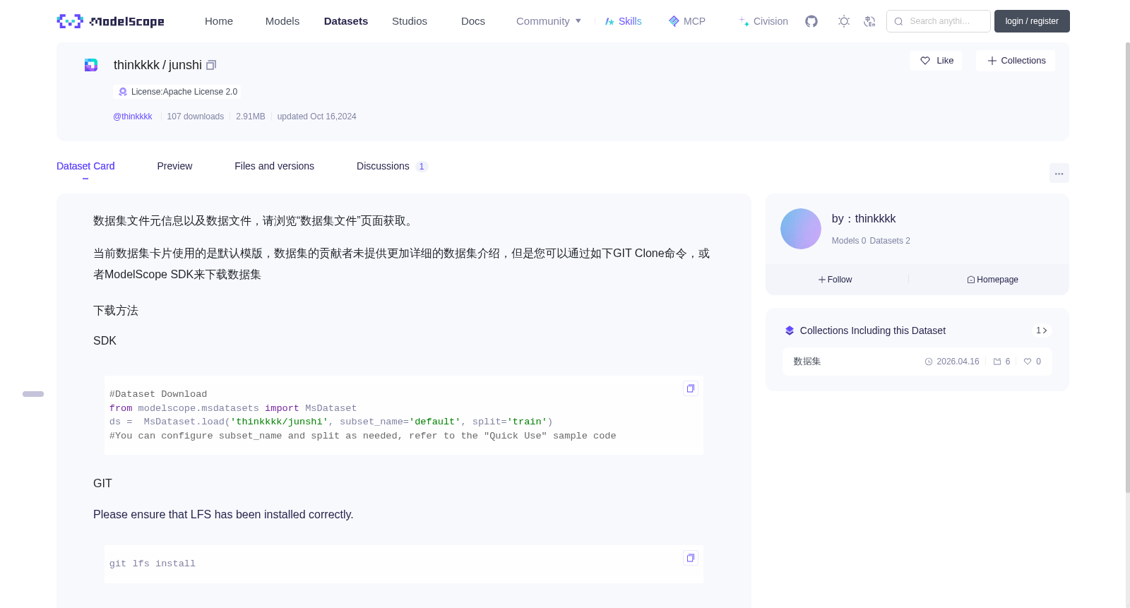Open the Studios section
Viewport: 1130px width, 608px height.
pyautogui.click(x=410, y=21)
